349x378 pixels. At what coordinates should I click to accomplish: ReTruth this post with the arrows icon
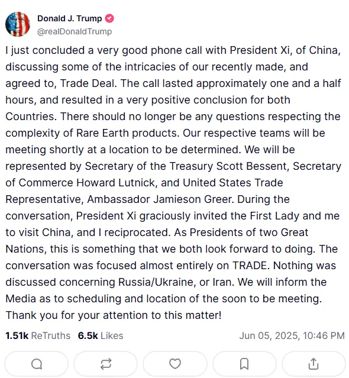(x=106, y=364)
